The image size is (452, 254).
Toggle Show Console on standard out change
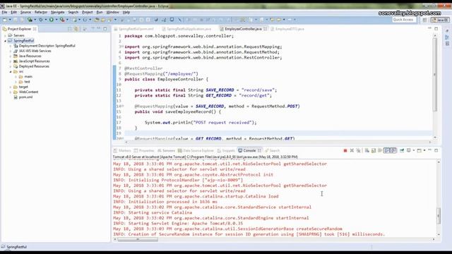pos(387,150)
